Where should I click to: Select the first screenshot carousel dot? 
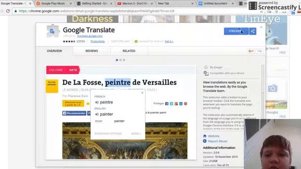tap(117, 60)
